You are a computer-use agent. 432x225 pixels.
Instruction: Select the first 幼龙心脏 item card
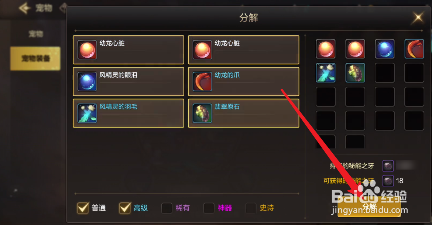[x=128, y=50]
